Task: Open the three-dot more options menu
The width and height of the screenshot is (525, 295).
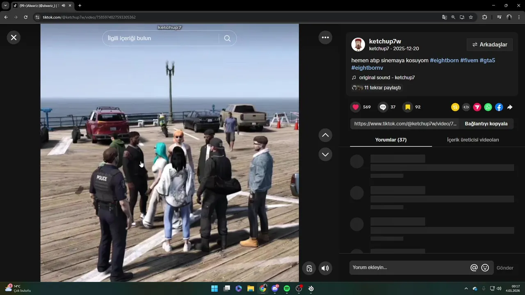Action: [325, 37]
